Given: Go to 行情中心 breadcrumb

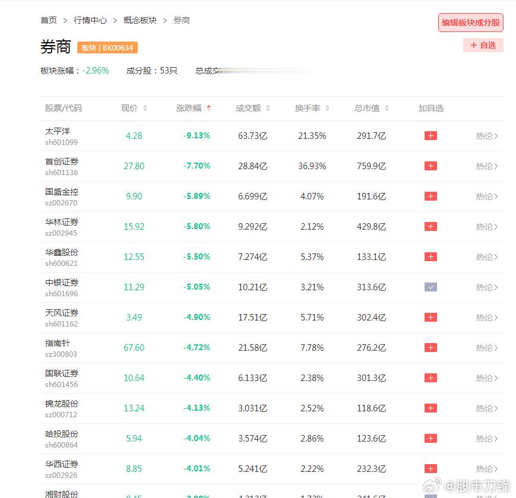Looking at the screenshot, I should click(90, 20).
